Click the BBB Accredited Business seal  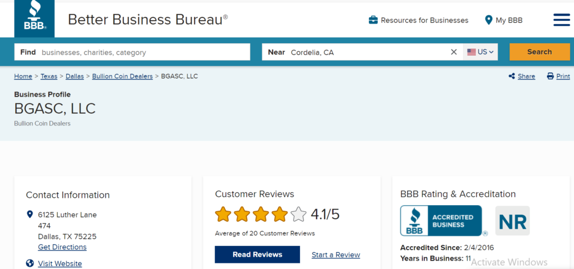coord(441,221)
